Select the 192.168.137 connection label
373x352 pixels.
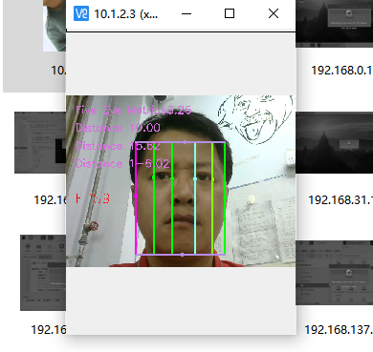(x=339, y=330)
